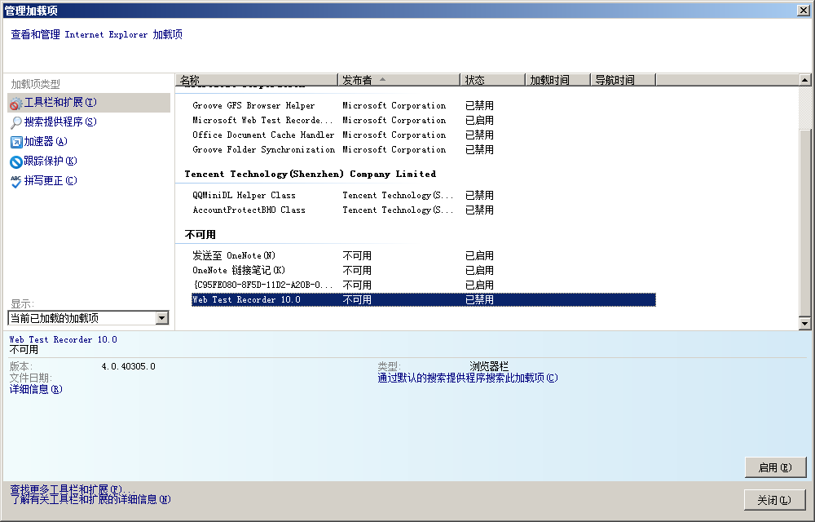Select 发送至 OneNote(N) add-on row
This screenshot has width=815, height=522.
click(x=424, y=256)
